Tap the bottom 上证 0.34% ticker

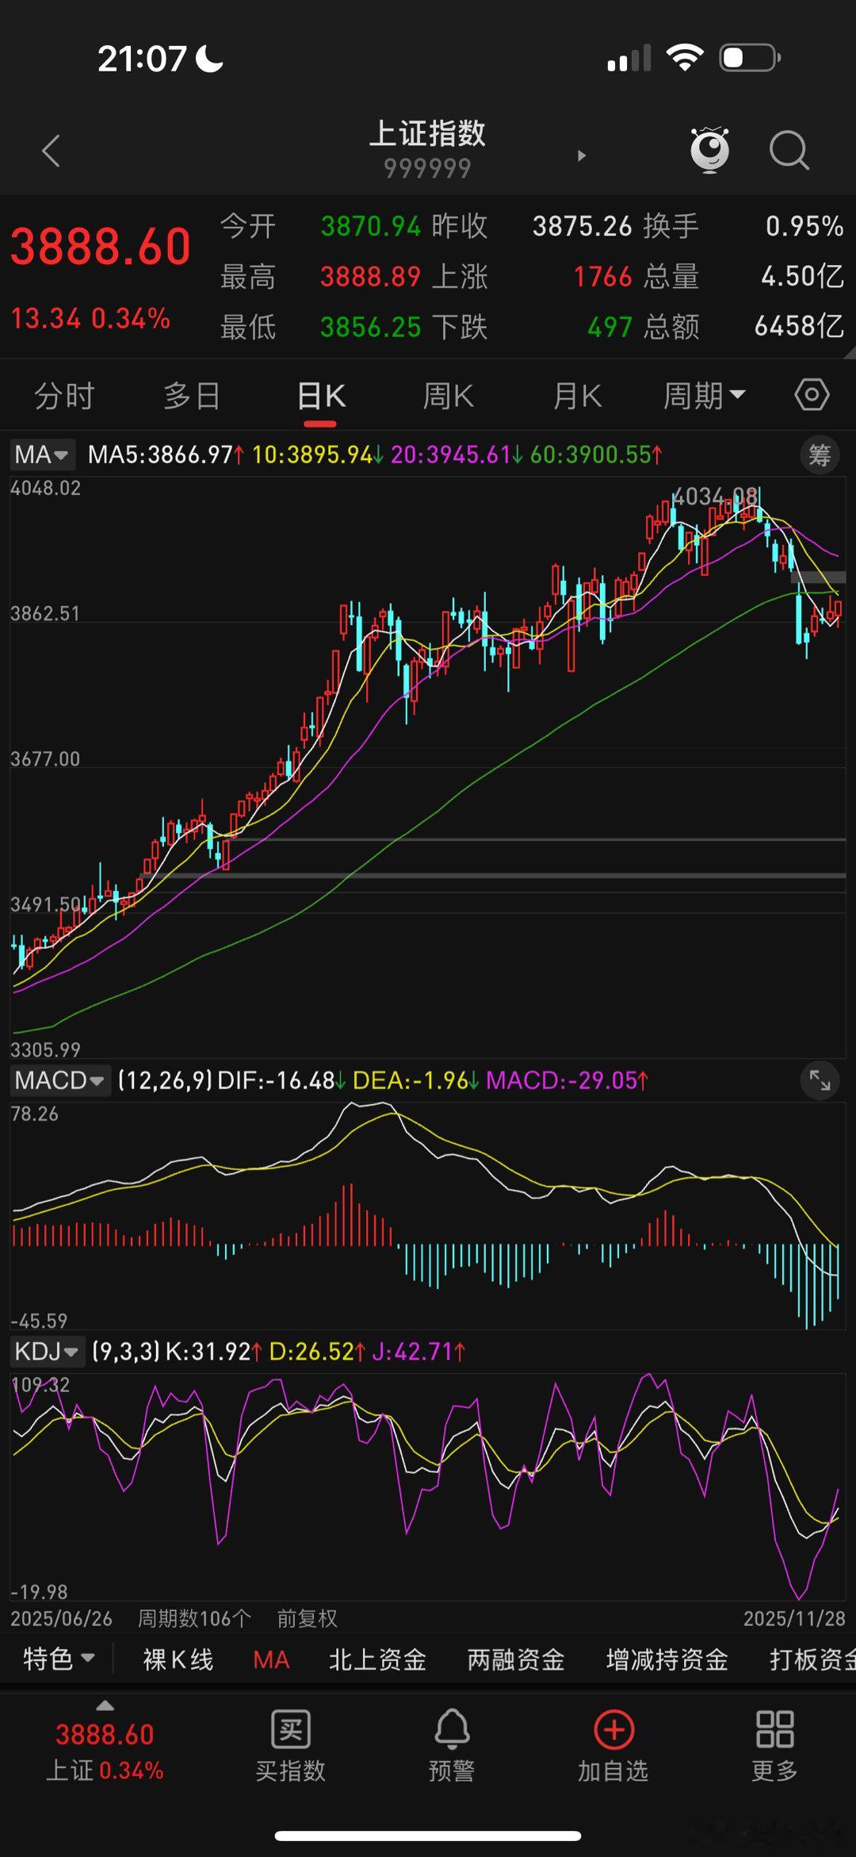[105, 1770]
